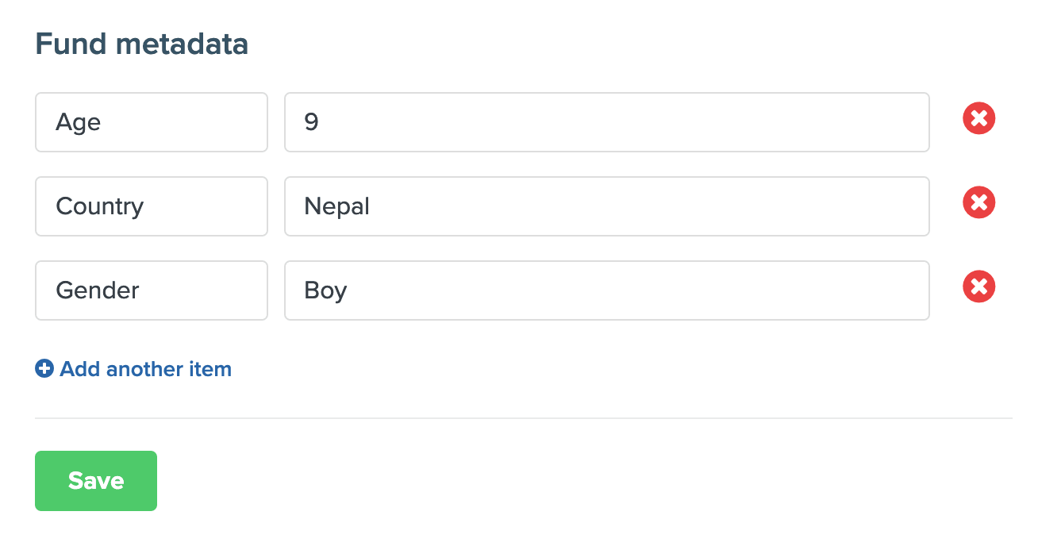This screenshot has height=546, width=1038.
Task: Place cursor after the Country label text
Action: click(145, 206)
